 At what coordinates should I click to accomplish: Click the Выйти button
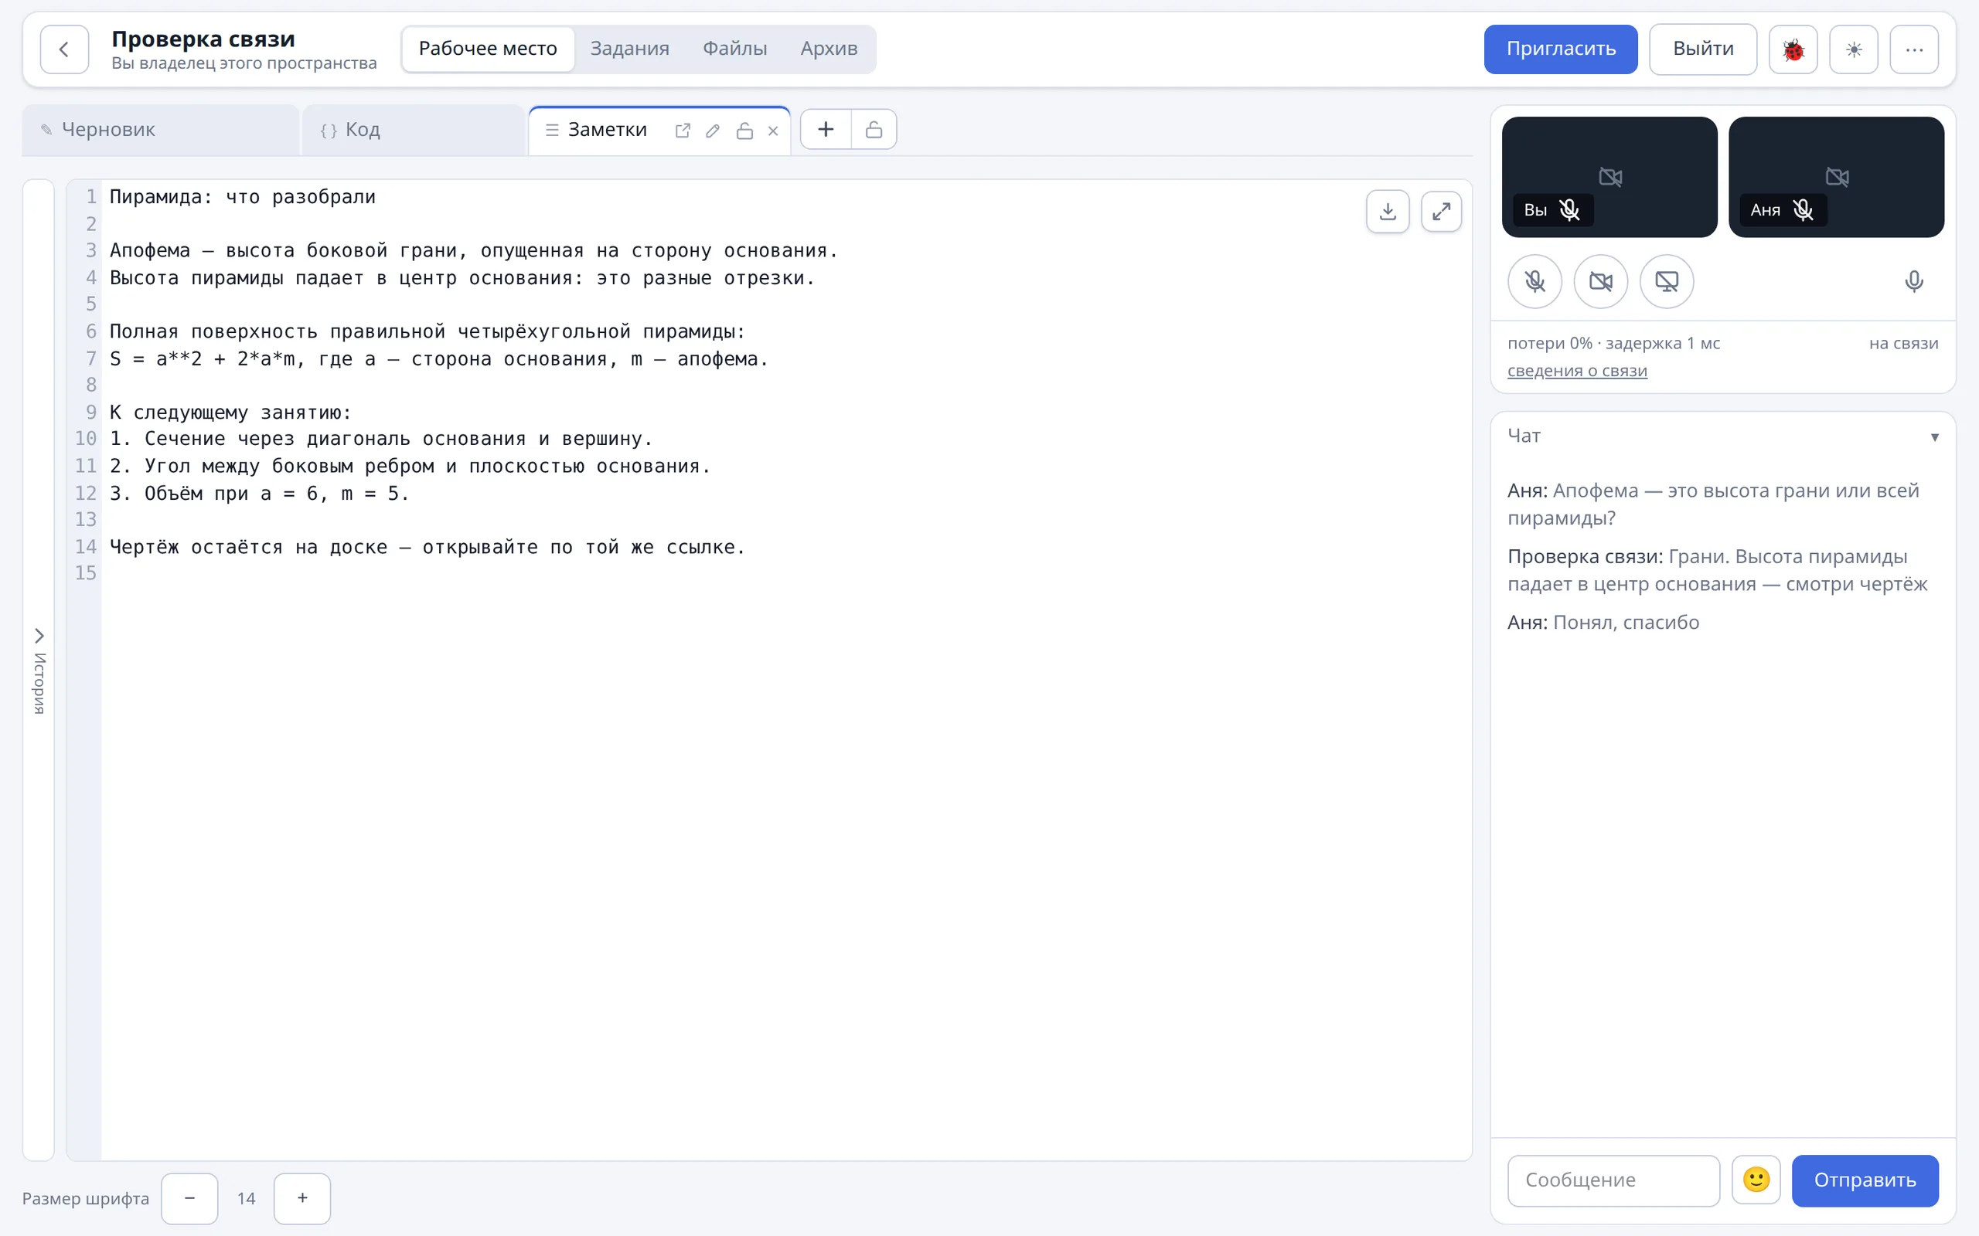point(1702,49)
